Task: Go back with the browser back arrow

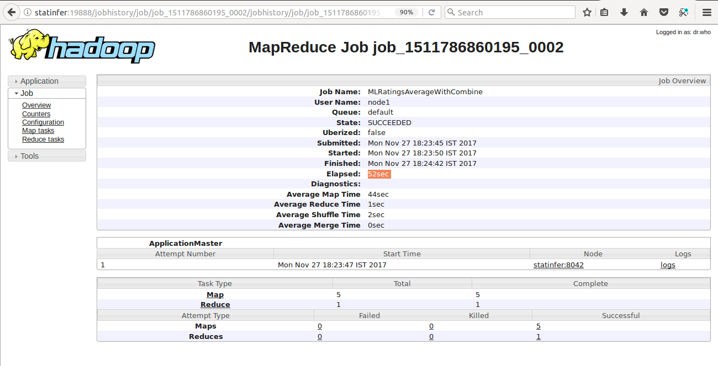Action: [x=11, y=12]
